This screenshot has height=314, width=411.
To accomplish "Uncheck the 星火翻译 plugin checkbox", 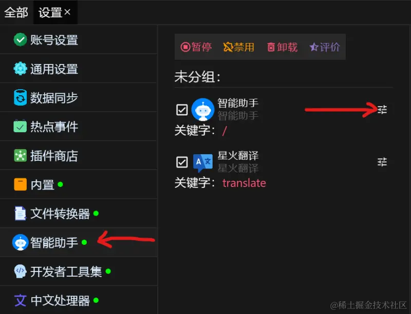I will click(182, 162).
